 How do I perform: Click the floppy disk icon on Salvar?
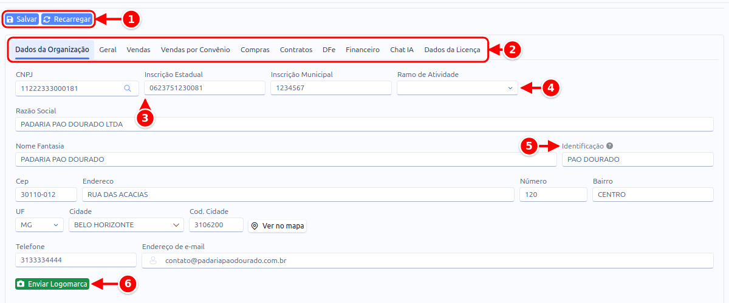coord(10,19)
